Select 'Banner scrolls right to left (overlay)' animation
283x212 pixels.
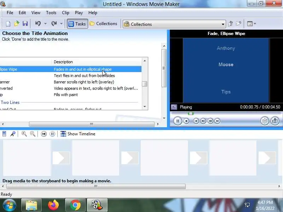[70, 82]
